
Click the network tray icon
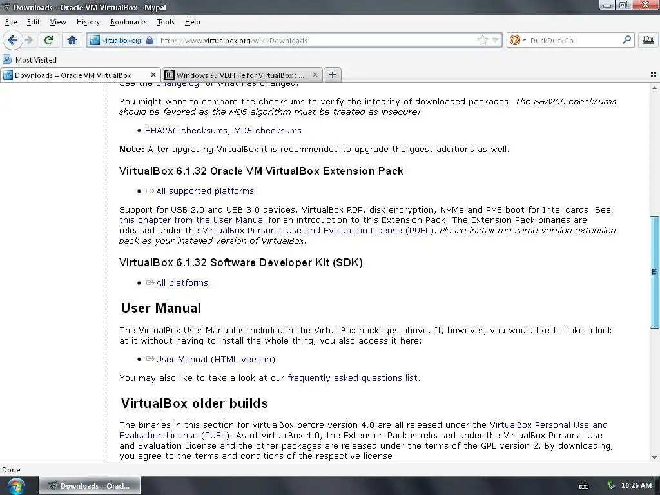611,486
